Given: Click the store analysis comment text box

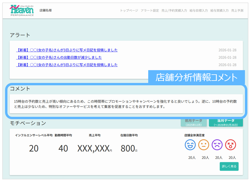Looking at the screenshot, I should pyautogui.click(x=126, y=104).
